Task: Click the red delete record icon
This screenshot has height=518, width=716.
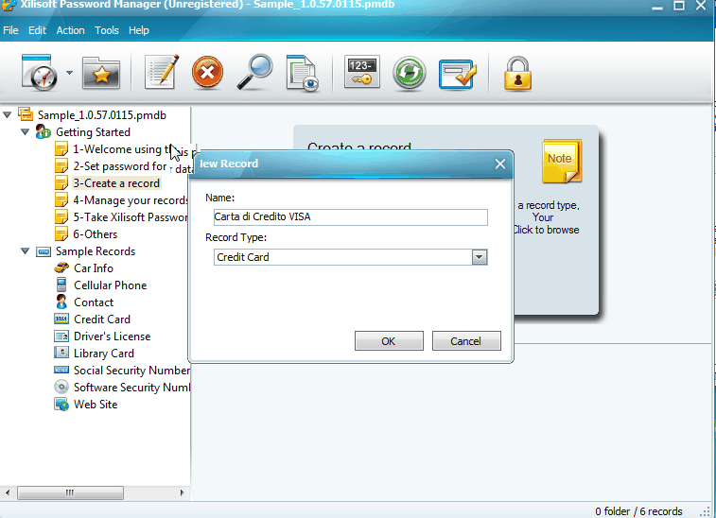Action: pyautogui.click(x=207, y=72)
